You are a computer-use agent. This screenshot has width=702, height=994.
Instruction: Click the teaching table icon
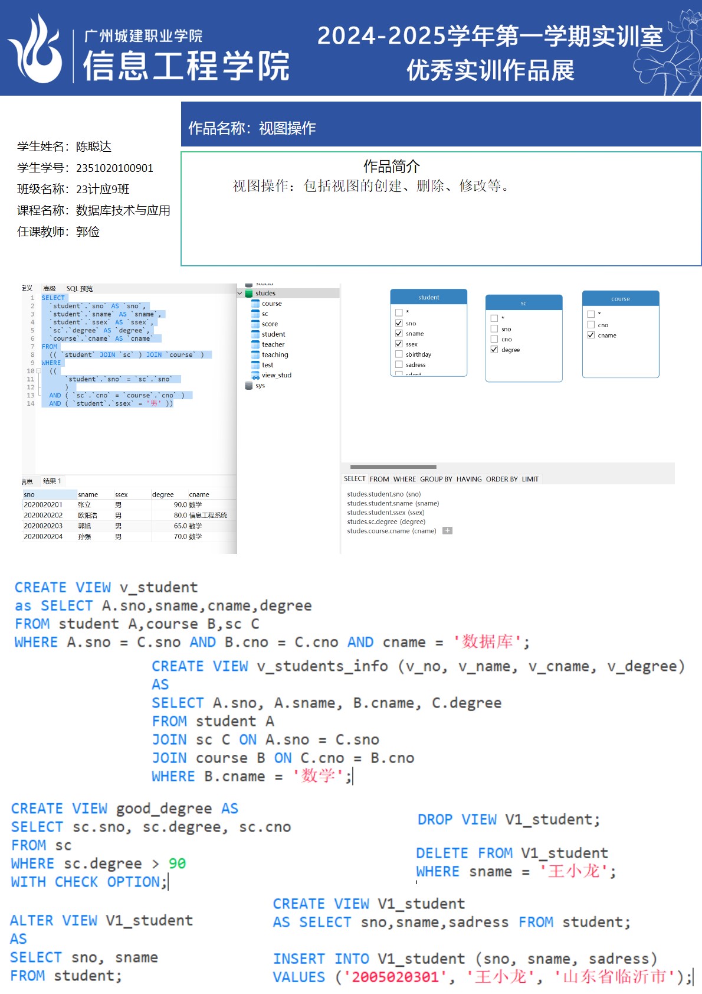point(255,355)
